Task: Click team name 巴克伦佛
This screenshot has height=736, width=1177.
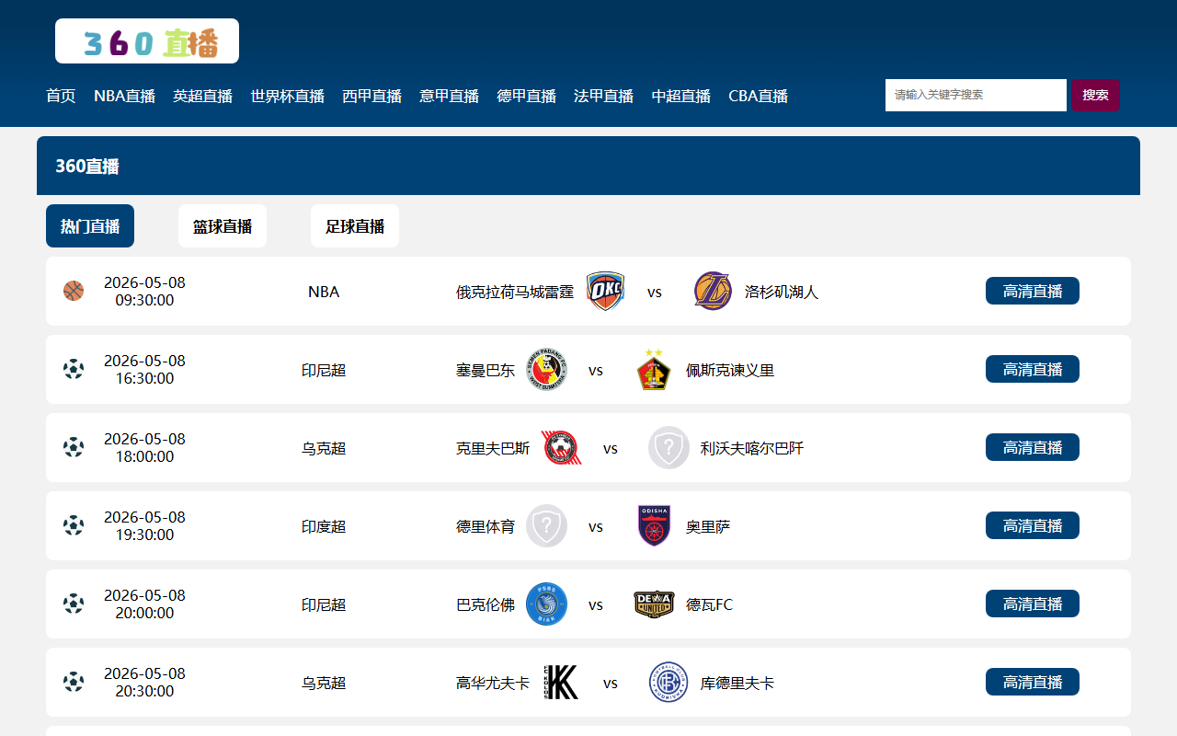Action: (x=486, y=604)
